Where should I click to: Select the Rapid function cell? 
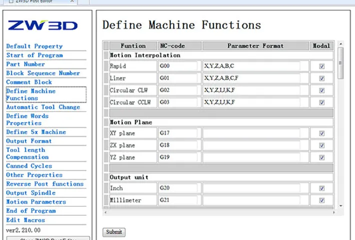tap(133, 66)
